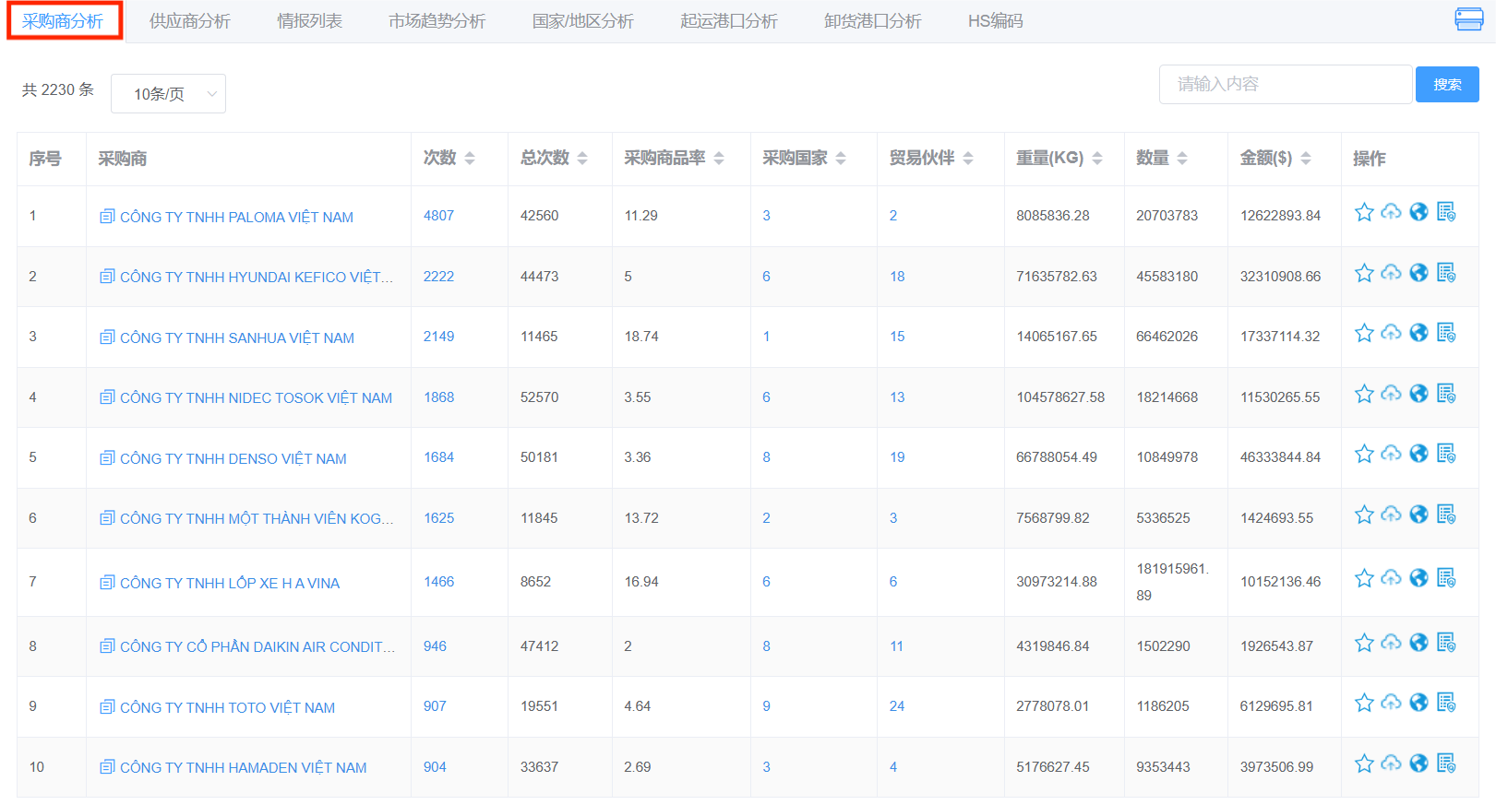
Task: Sort by the 重量(KG) column arrows
Action: (x=1097, y=159)
